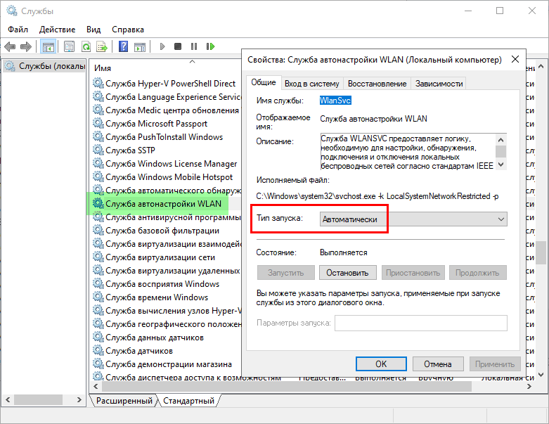Click the services list horizontal scrollbar
Image resolution: width=549 pixels, height=424 pixels.
pyautogui.click(x=286, y=387)
